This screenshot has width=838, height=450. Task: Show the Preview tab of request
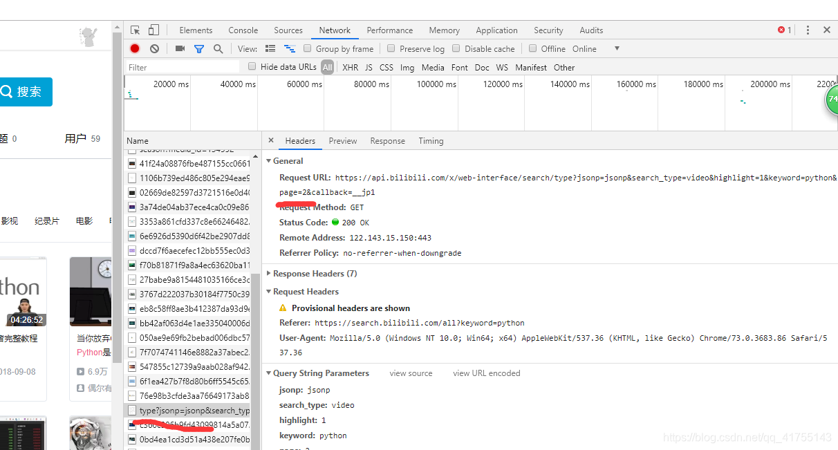click(x=343, y=140)
